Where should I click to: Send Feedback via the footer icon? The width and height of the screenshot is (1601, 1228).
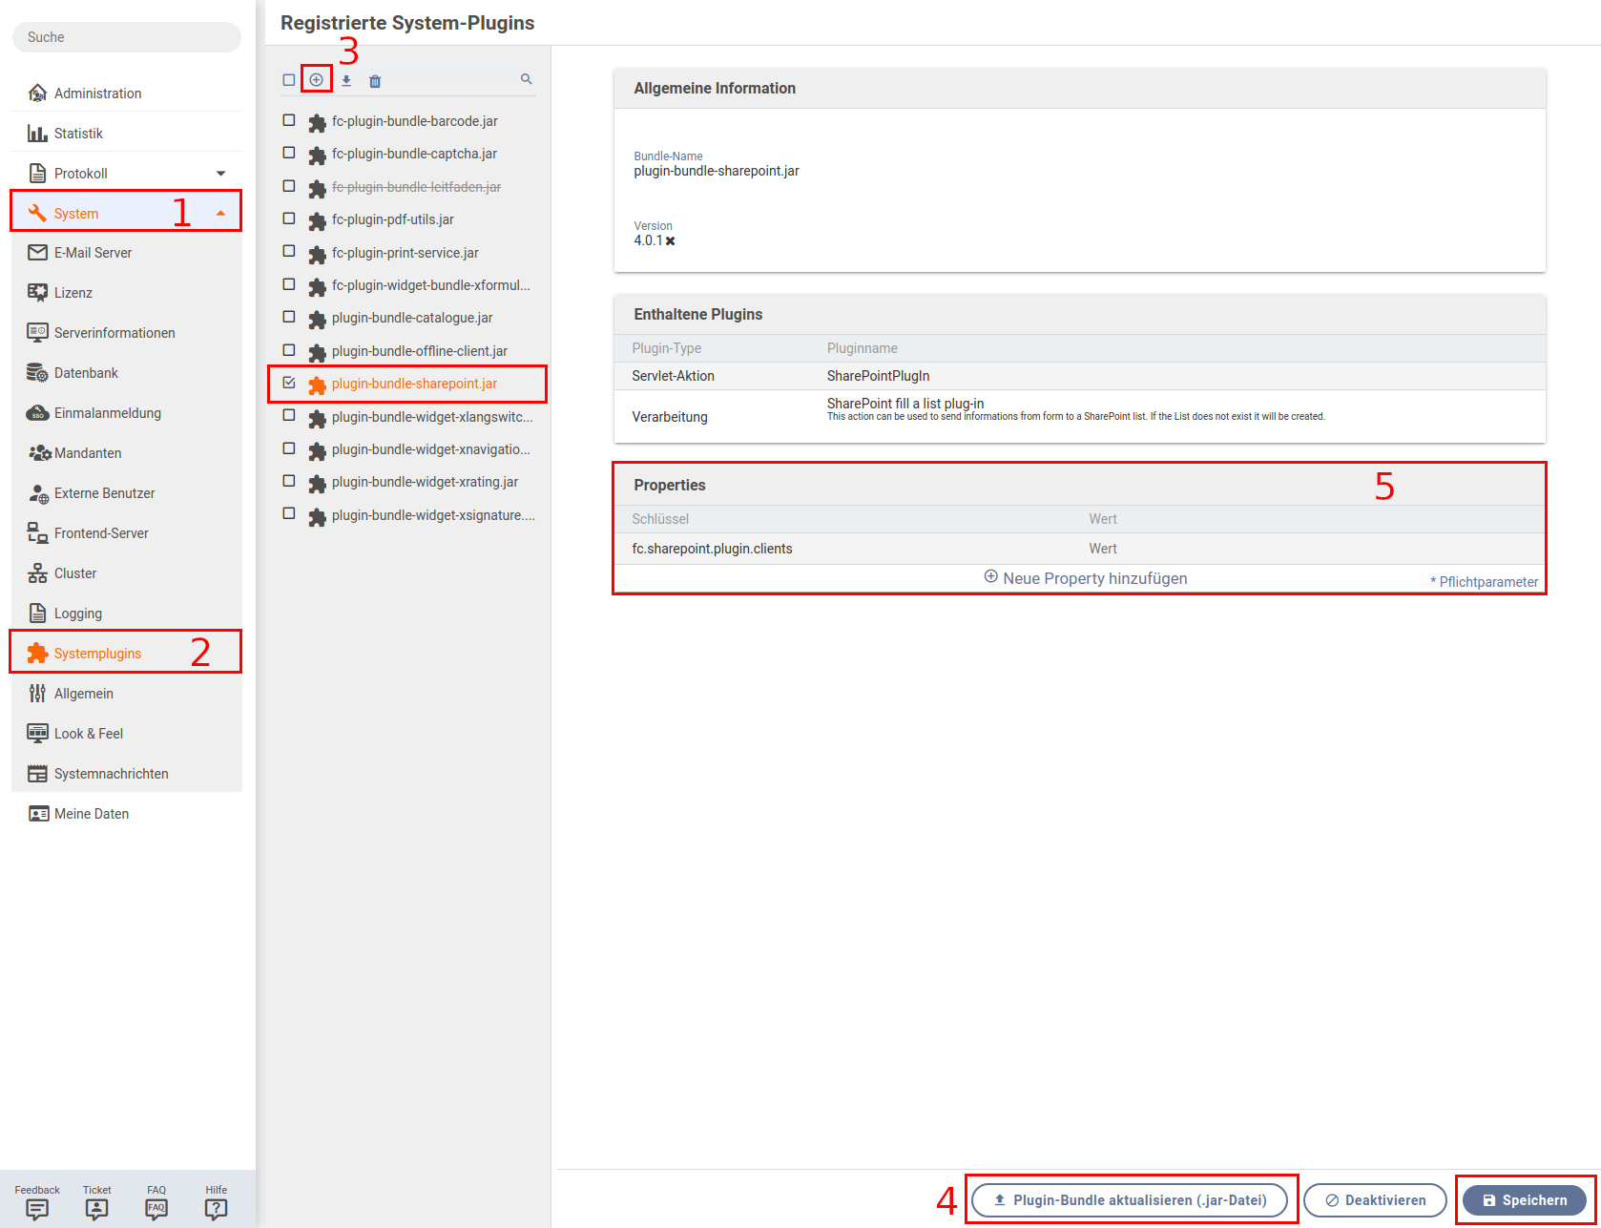click(36, 1207)
